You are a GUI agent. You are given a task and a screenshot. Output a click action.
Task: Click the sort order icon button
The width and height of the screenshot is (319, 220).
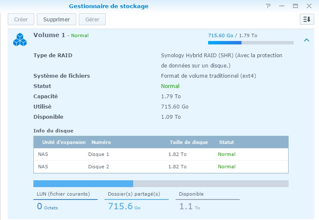coord(307,19)
